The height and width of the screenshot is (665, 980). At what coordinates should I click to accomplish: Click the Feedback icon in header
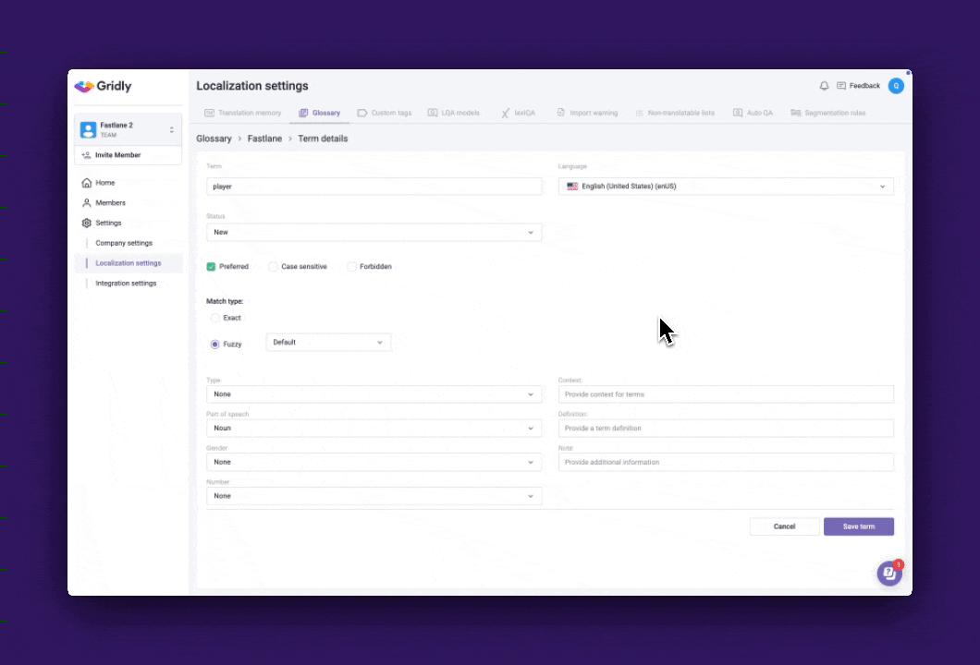click(x=841, y=86)
